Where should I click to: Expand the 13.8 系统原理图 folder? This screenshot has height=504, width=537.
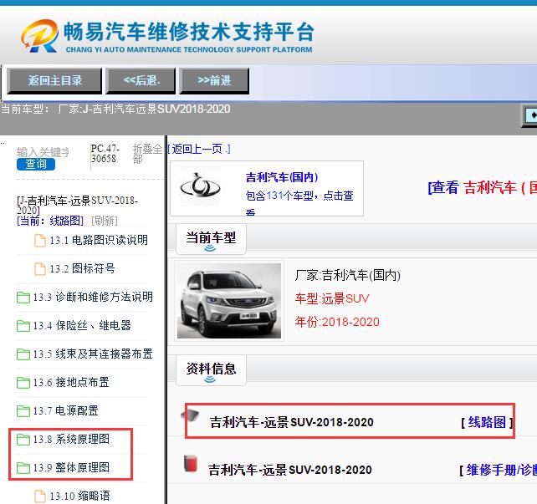point(71,439)
